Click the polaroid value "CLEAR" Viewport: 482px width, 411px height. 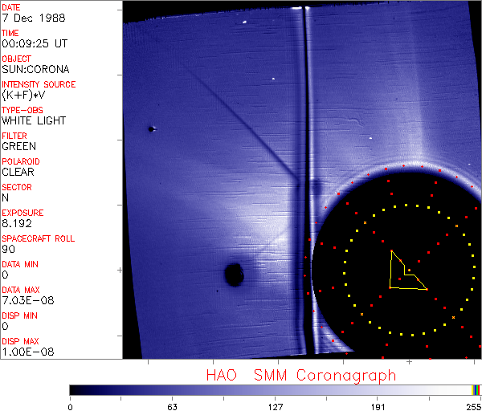(18, 172)
